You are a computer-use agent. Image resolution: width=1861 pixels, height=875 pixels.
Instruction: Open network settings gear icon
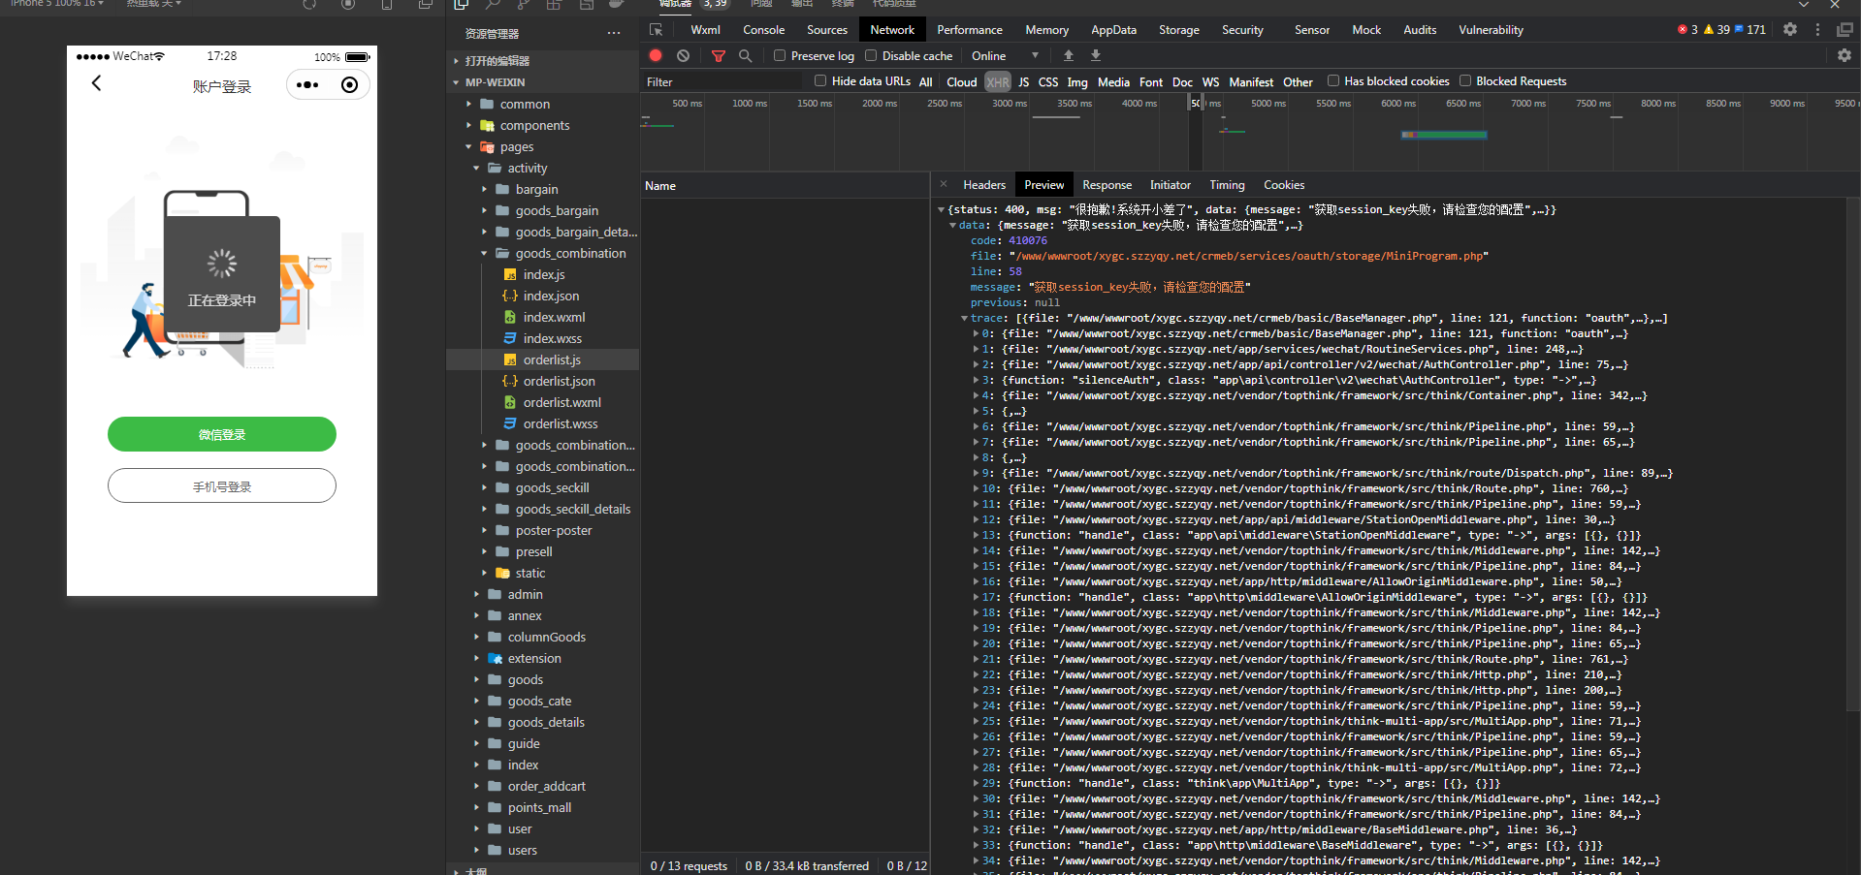(x=1845, y=56)
